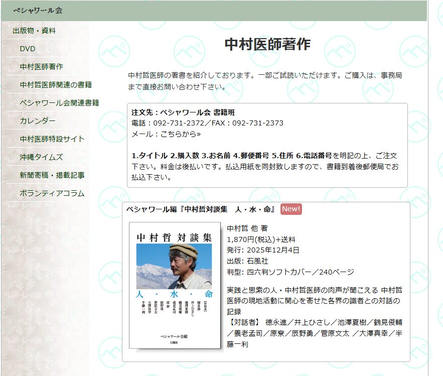Open the 中村哲対談集 book cover image

pyautogui.click(x=175, y=285)
